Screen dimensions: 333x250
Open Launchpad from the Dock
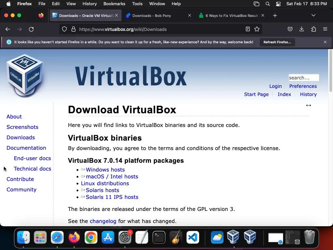coord(40,237)
